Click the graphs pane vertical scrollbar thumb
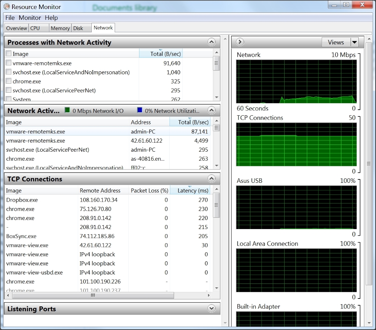376x330 pixels. (x=368, y=164)
